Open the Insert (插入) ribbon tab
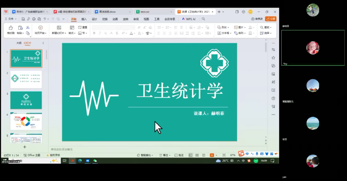The width and height of the screenshot is (347, 181). (84, 19)
